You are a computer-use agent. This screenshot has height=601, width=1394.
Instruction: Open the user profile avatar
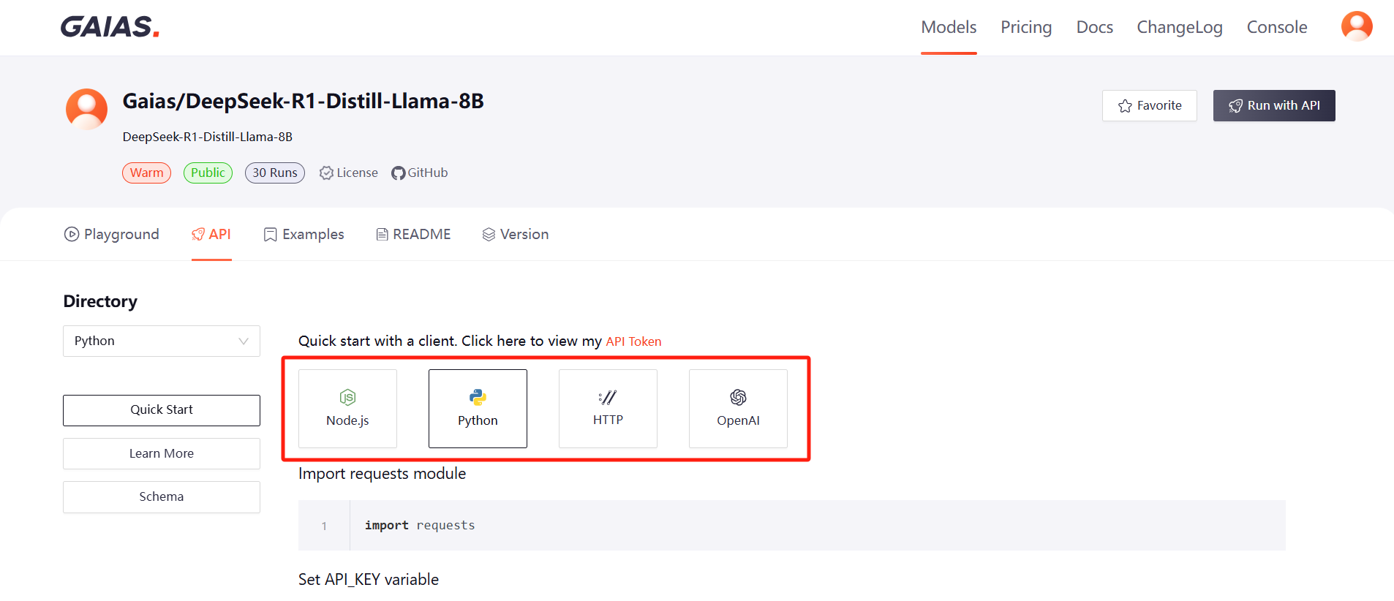1356,26
